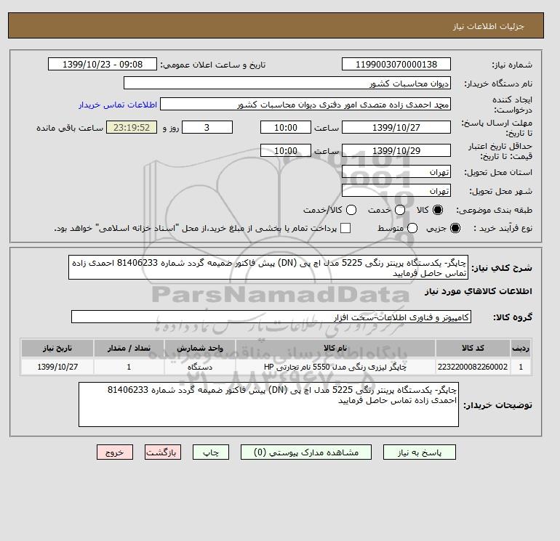Screen dimensions: 560x541
Task: Click the شرح کلی نیاز description text box
Action: (268, 267)
